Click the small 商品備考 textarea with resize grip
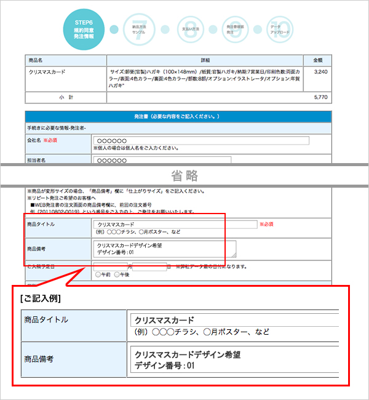Image resolution: width=369 pixels, height=400 pixels. tap(165, 249)
